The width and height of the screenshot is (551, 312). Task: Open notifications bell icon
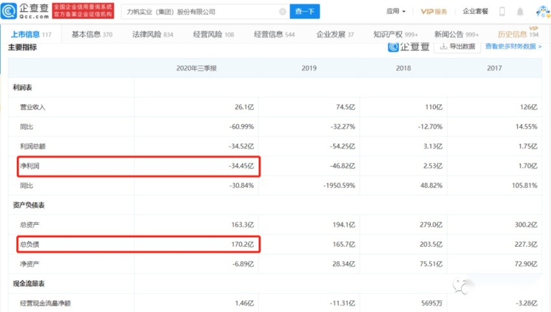pos(520,12)
